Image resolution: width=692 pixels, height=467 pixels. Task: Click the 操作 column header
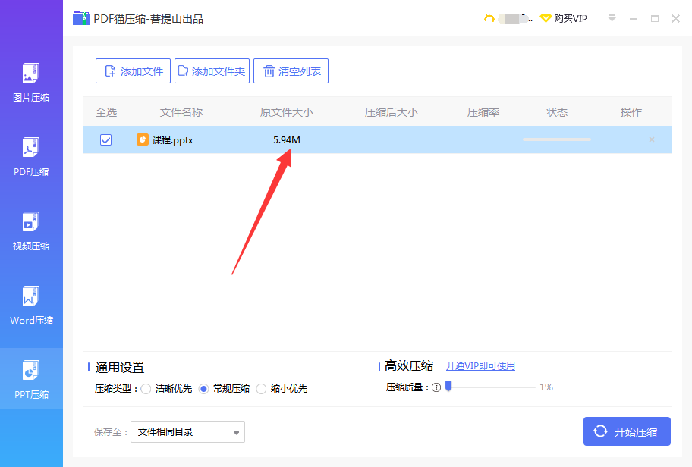click(x=631, y=112)
